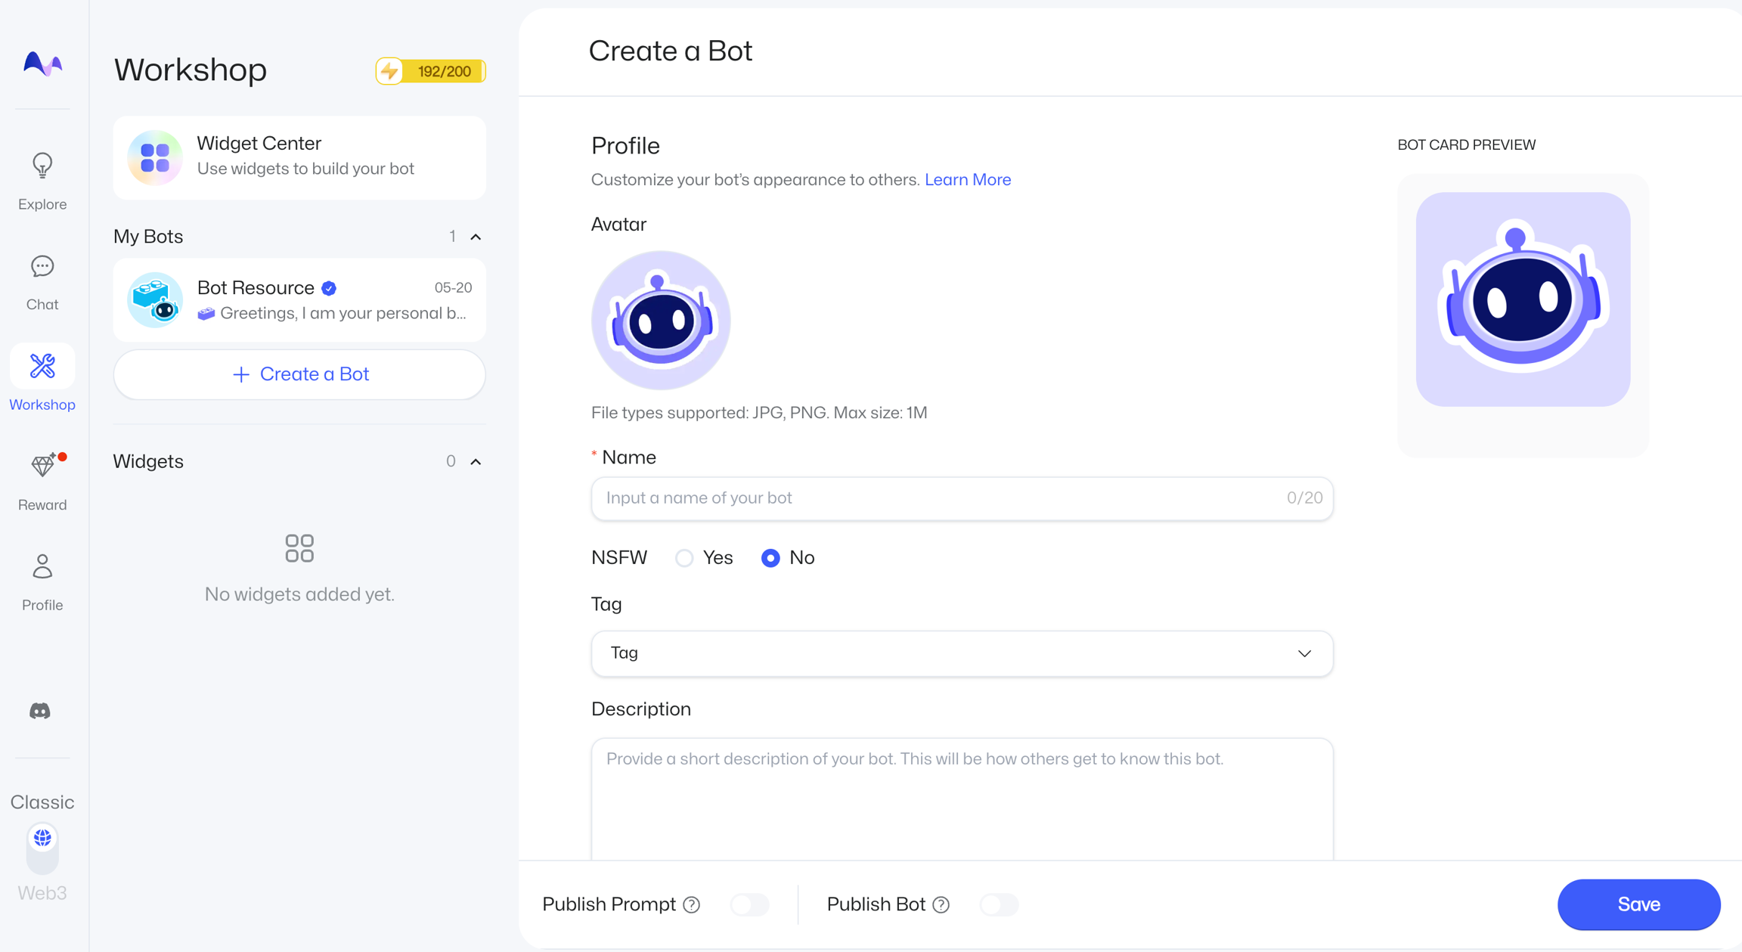Viewport: 1742px width, 952px height.
Task: Click the Publish Prompt help icon
Action: point(691,905)
